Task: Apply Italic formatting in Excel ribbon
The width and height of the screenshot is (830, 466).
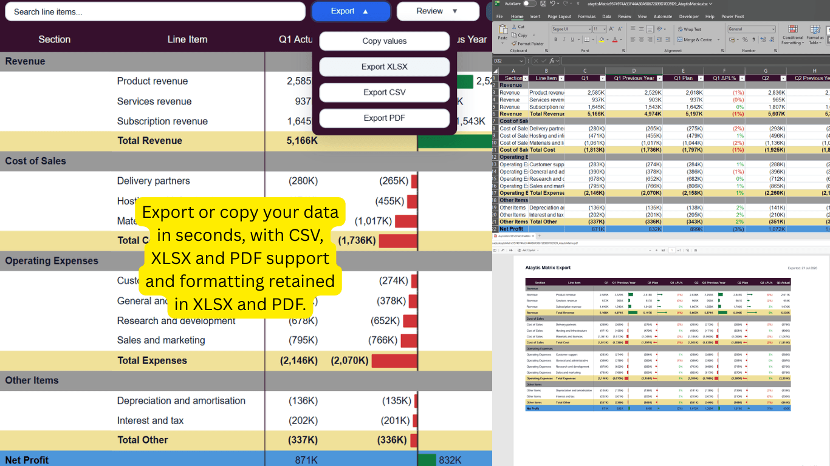Action: tap(564, 39)
